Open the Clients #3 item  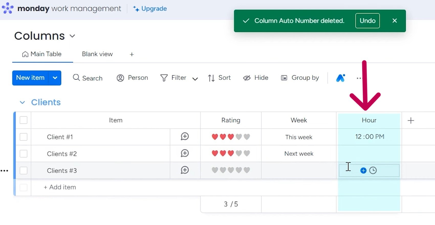click(x=62, y=171)
